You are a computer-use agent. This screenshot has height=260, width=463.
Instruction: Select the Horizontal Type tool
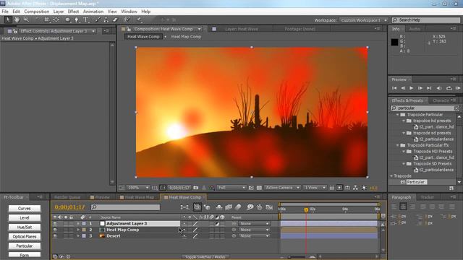point(86,19)
